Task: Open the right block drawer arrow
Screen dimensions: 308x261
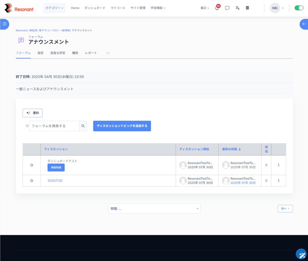Action: [x=304, y=24]
